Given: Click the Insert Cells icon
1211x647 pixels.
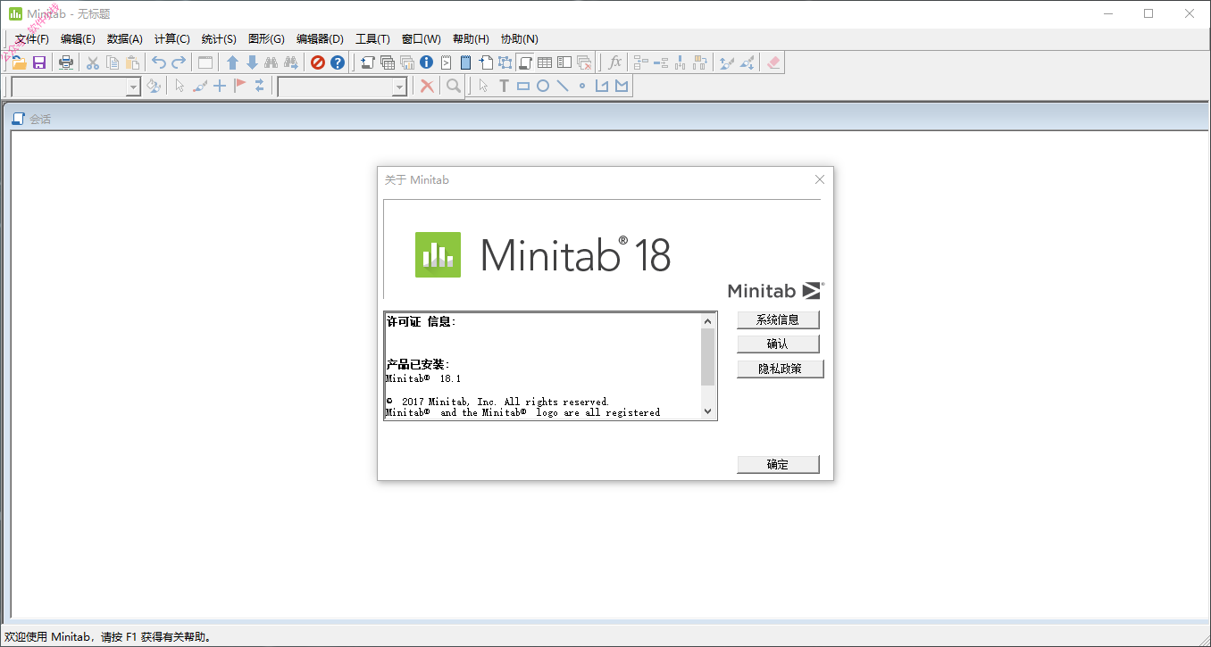Looking at the screenshot, I should point(640,62).
